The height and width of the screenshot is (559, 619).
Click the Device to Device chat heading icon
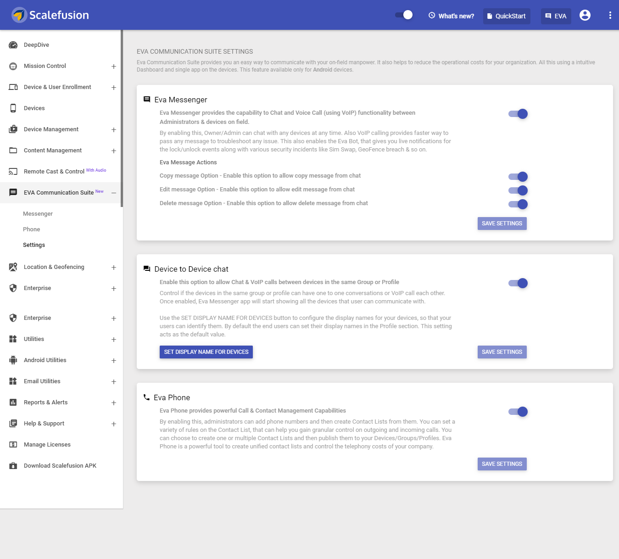[147, 268]
